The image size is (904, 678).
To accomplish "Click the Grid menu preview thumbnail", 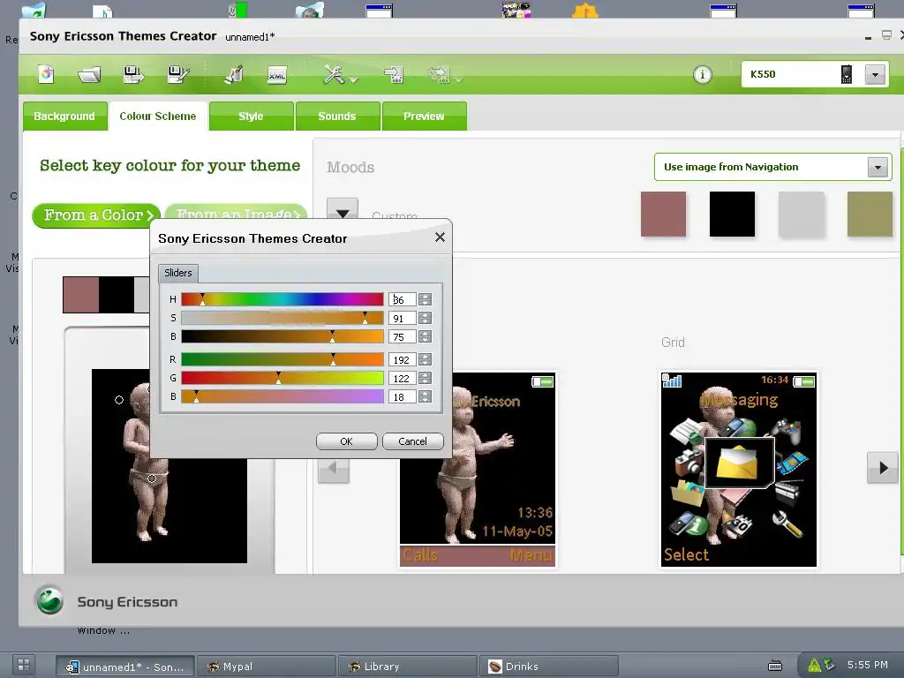I will [739, 470].
